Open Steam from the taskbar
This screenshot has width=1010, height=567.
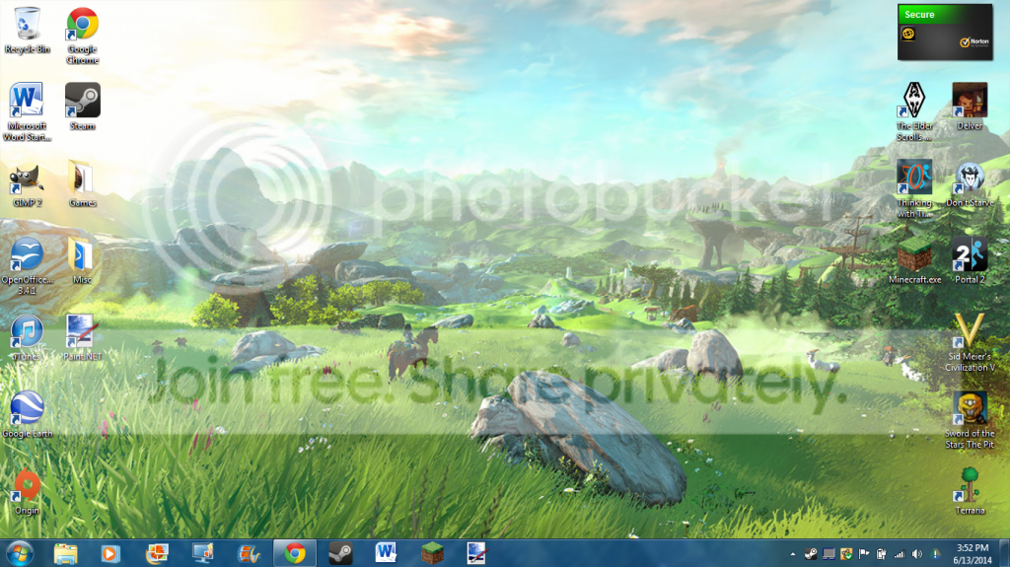(x=340, y=553)
